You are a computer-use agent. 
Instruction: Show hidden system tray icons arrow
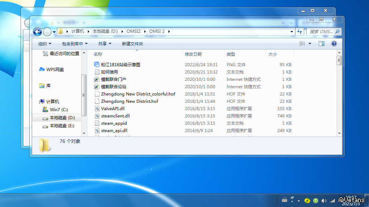[299, 201]
